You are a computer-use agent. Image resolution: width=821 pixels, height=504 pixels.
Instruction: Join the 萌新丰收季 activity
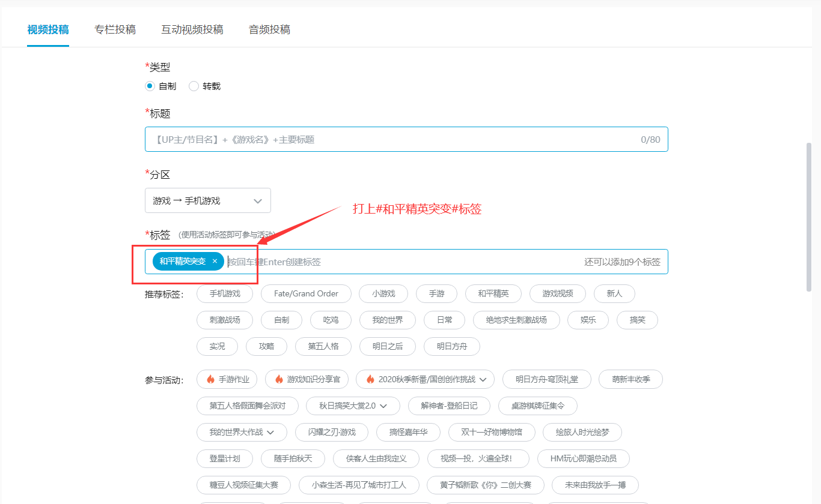point(631,380)
